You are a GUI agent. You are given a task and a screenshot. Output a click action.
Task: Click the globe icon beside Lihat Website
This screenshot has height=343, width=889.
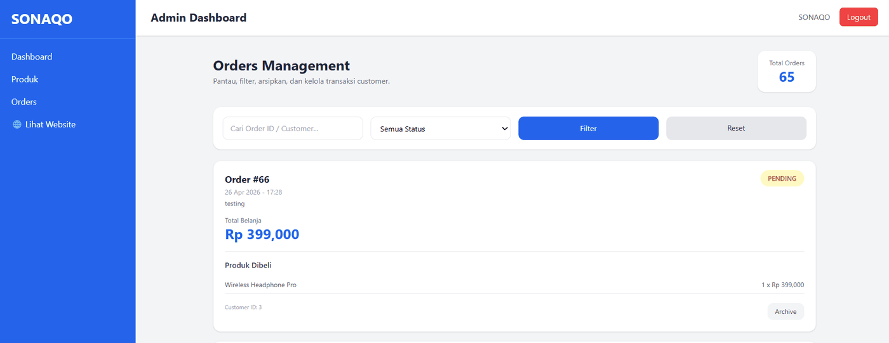coord(17,124)
